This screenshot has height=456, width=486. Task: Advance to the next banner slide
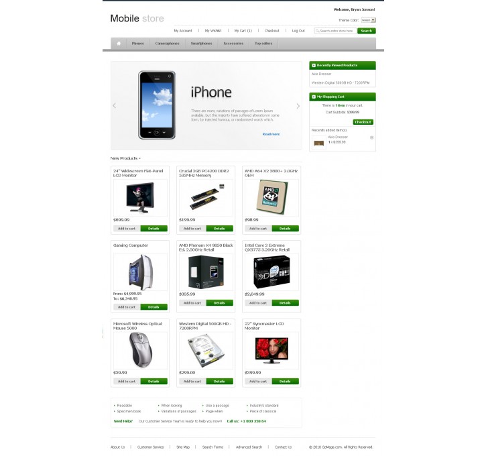tap(298, 106)
